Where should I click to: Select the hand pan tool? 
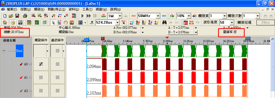(66, 22)
